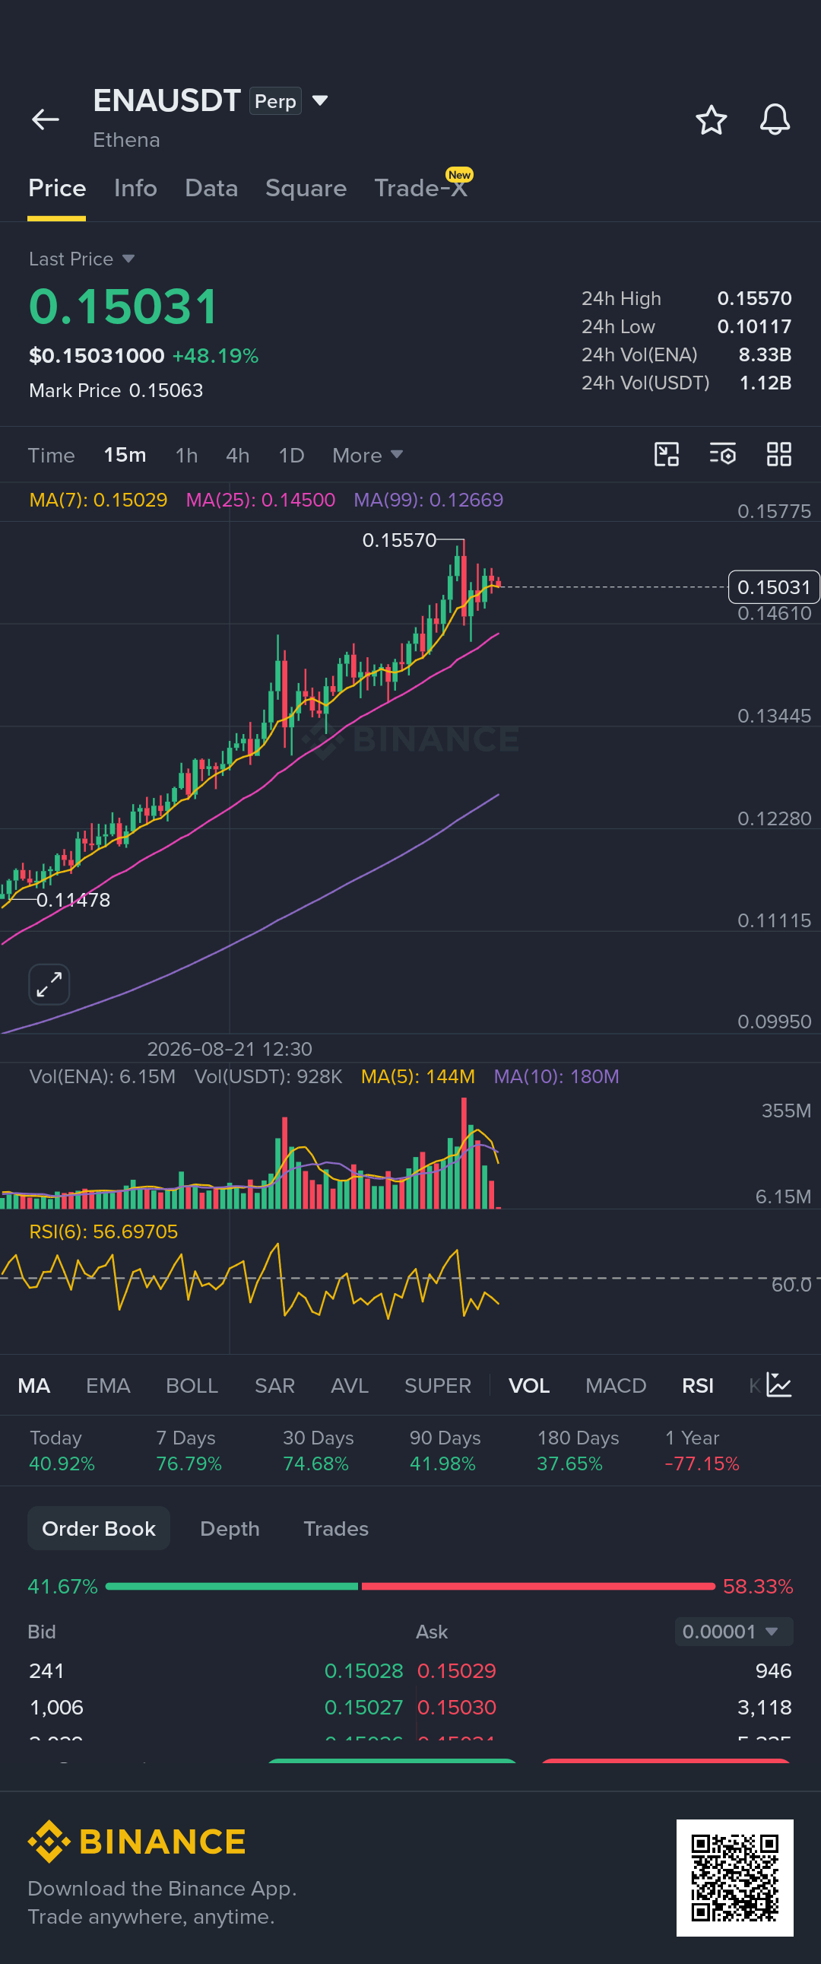Add ENAUSDT to favorites star

click(711, 119)
